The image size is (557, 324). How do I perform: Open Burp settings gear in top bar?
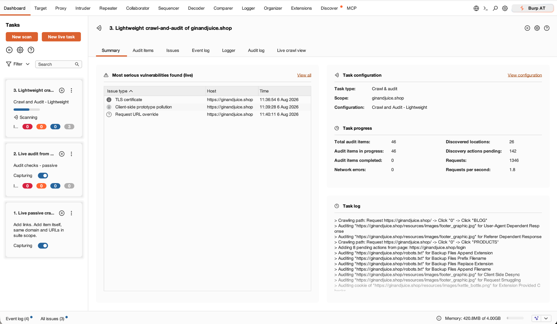coord(505,8)
